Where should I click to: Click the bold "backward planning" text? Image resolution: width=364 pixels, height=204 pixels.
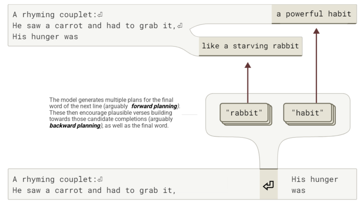(x=75, y=126)
